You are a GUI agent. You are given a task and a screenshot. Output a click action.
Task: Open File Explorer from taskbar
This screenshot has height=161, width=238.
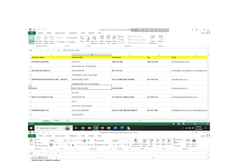(x=109, y=128)
